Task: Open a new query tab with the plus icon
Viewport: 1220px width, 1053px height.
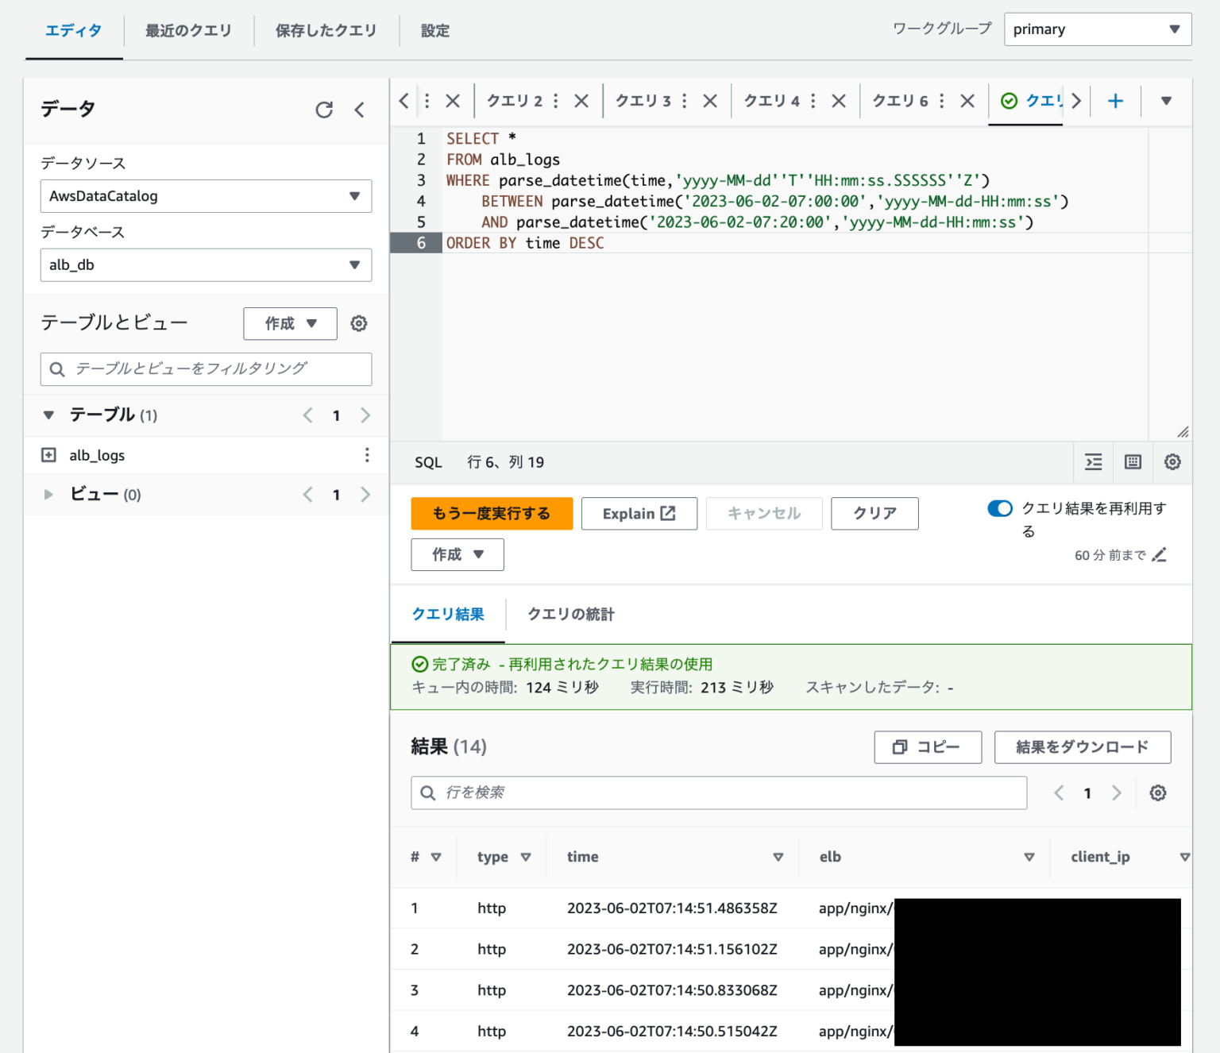Action: (x=1116, y=100)
